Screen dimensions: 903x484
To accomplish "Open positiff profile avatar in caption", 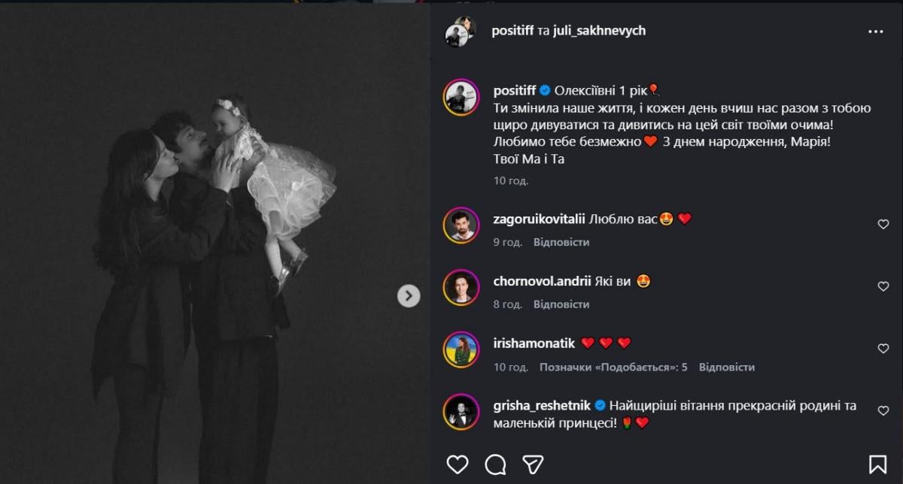I will (461, 98).
